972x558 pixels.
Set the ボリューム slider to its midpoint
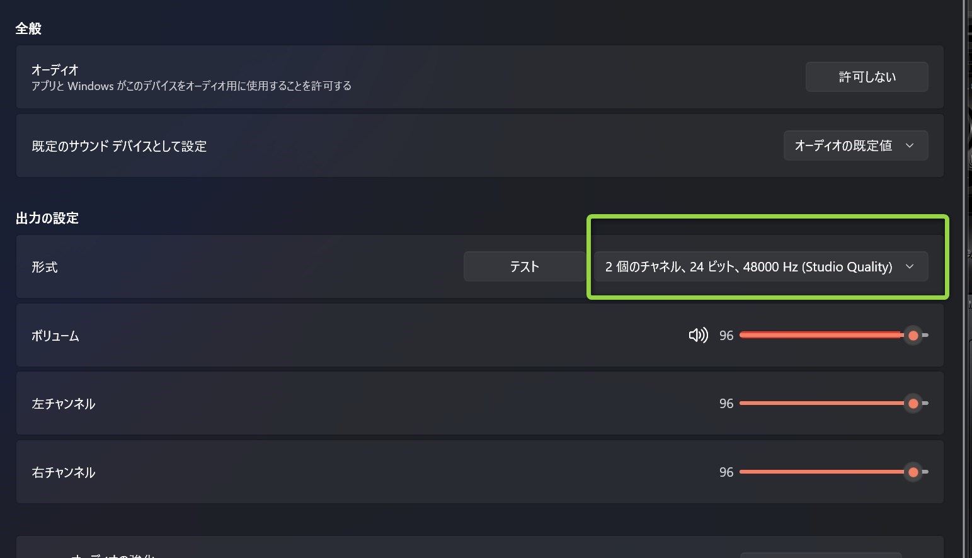pos(834,335)
